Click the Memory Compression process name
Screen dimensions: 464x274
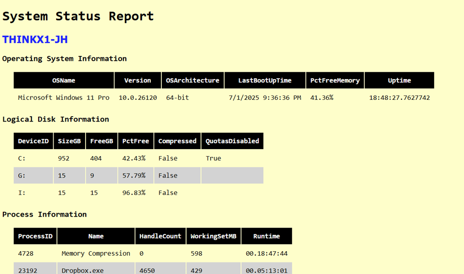tap(96, 253)
